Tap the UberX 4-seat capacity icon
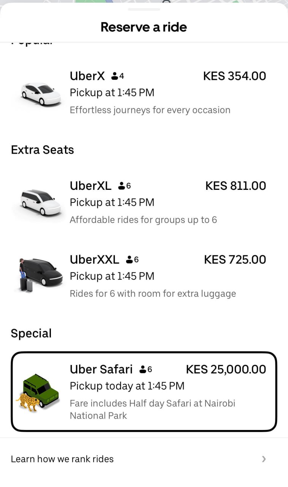Image resolution: width=288 pixels, height=487 pixels. 117,76
